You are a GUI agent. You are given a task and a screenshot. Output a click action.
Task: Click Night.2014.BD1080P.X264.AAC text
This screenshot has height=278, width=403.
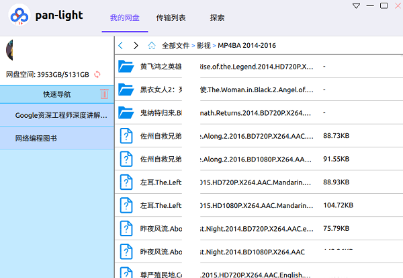click(x=253, y=252)
